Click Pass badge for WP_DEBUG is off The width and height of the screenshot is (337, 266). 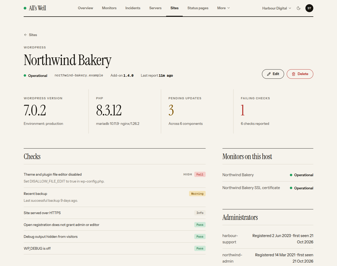[x=200, y=248]
